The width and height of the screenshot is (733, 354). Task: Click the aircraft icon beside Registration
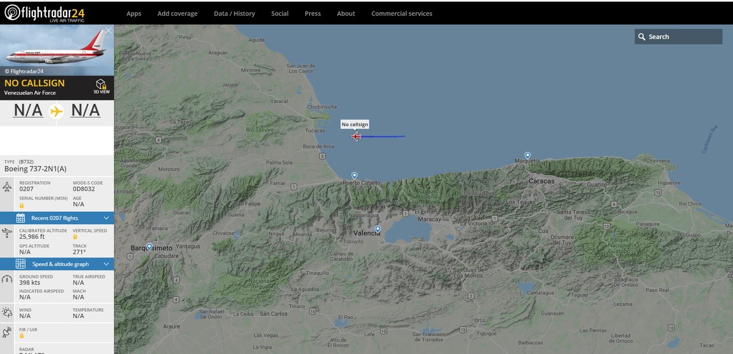pyautogui.click(x=7, y=187)
